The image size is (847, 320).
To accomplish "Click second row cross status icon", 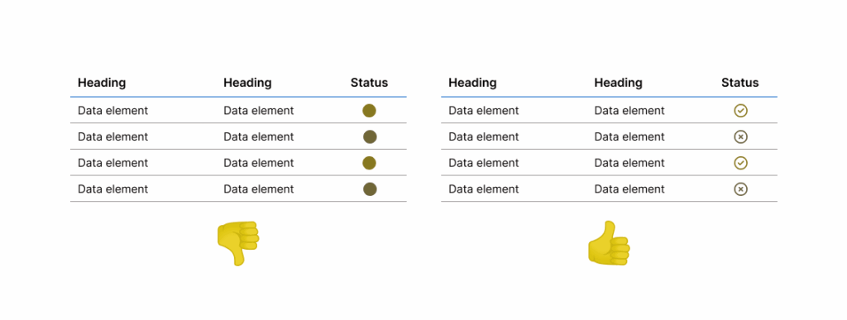I will click(x=740, y=137).
